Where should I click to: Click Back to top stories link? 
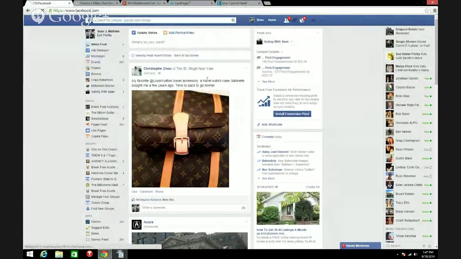click(x=186, y=55)
